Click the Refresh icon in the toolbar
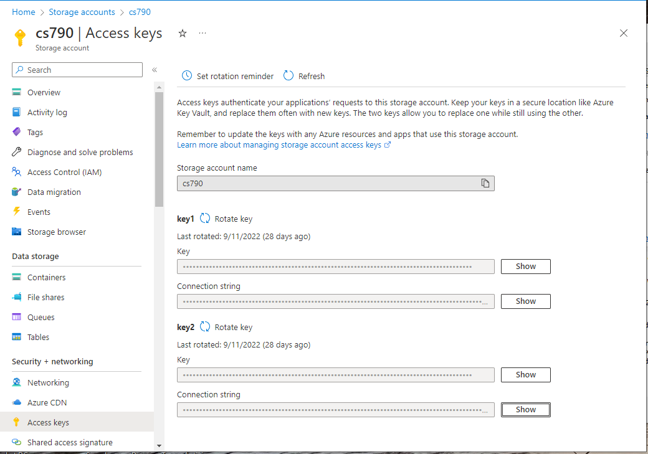 point(287,75)
